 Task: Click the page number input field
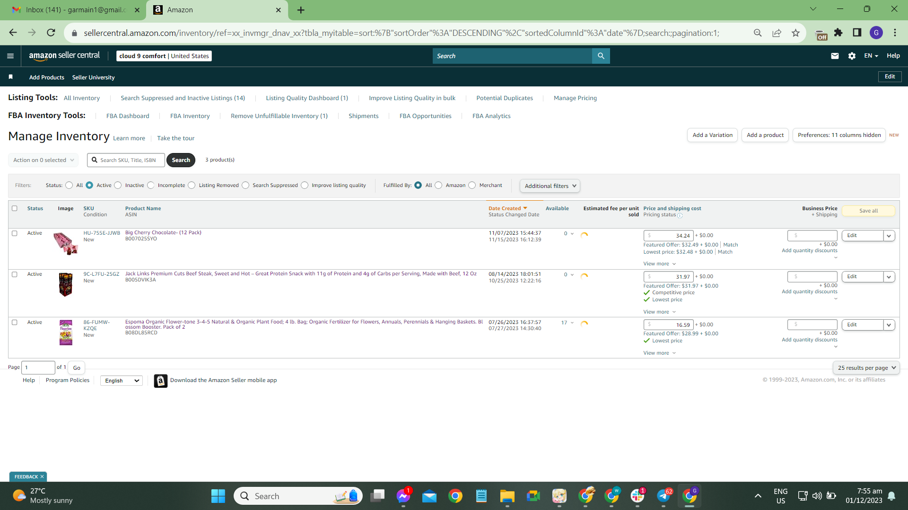(38, 367)
